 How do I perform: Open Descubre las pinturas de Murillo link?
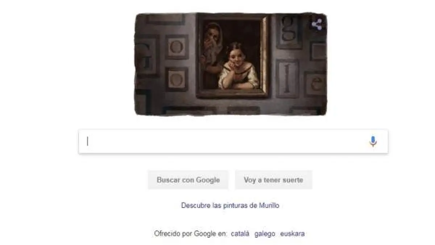tap(230, 205)
